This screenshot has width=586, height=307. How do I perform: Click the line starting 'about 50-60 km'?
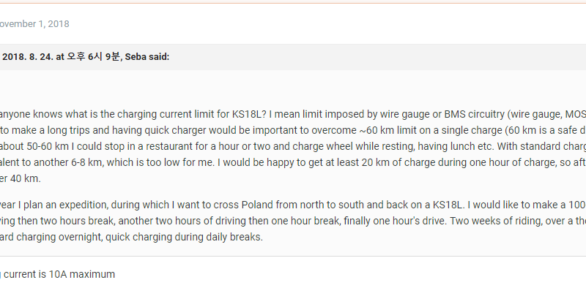pos(293,147)
